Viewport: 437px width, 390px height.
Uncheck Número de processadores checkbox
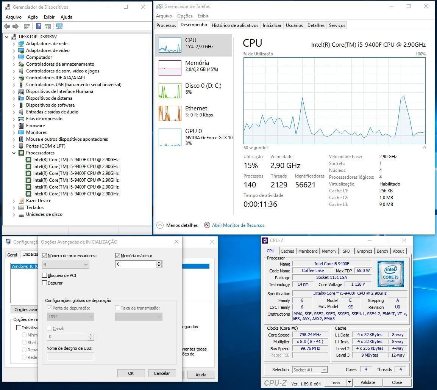point(44,256)
